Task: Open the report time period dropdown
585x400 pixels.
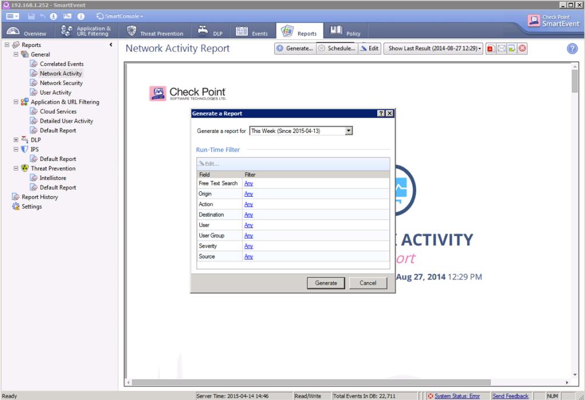Action: [349, 131]
